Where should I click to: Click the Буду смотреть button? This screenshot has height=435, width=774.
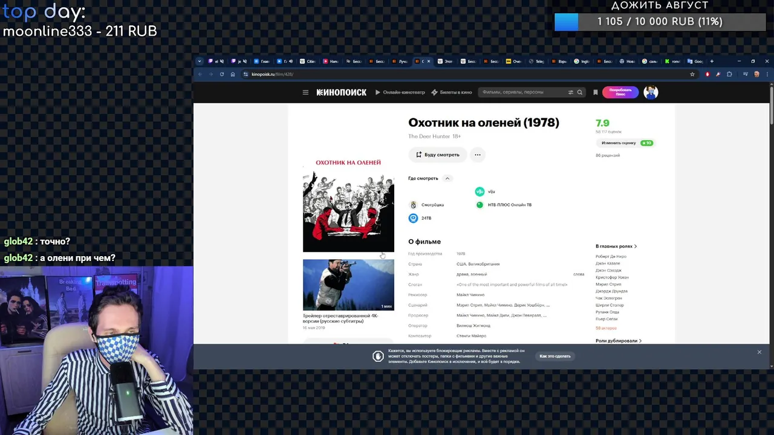437,155
